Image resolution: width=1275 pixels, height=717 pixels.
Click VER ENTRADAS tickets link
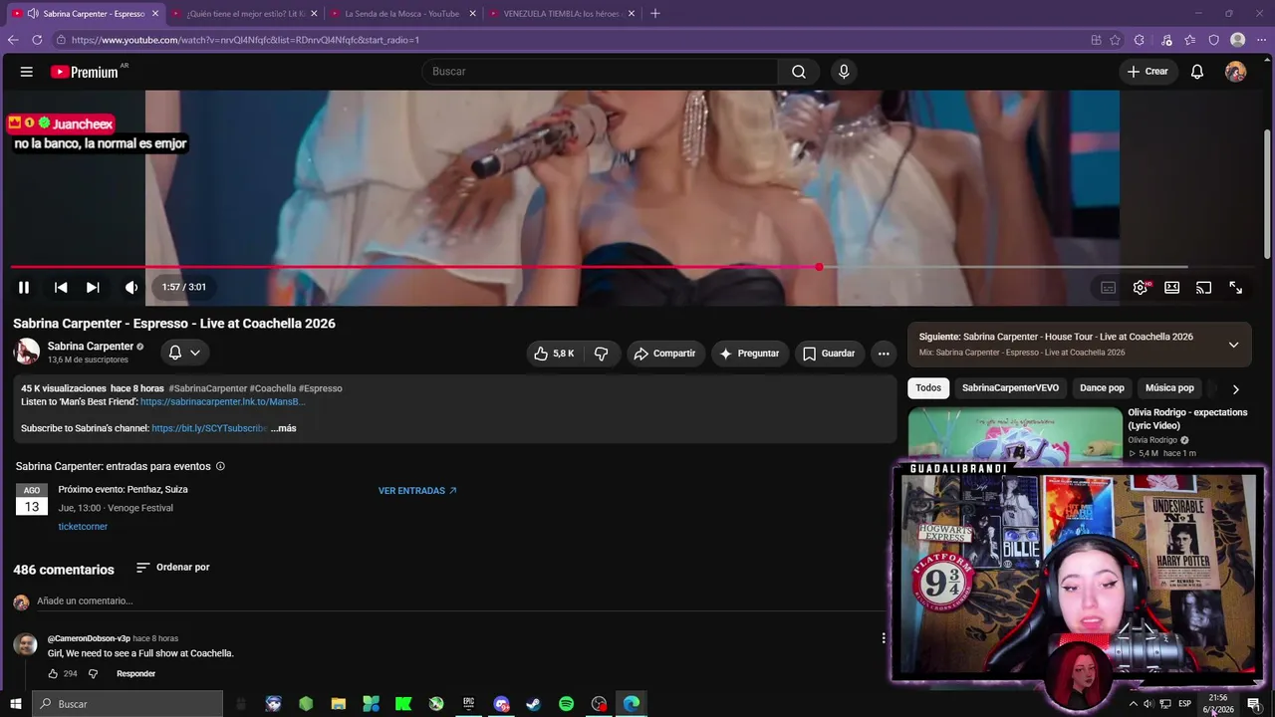click(x=417, y=491)
